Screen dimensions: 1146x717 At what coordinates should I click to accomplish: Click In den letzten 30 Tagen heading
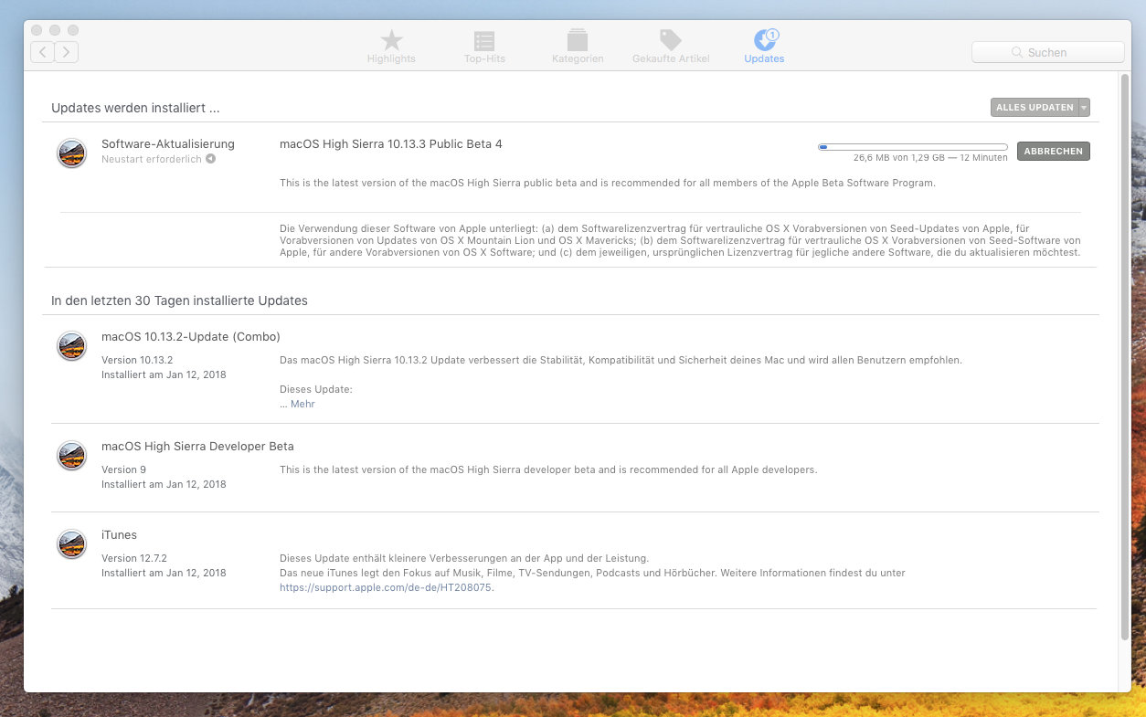[179, 301]
